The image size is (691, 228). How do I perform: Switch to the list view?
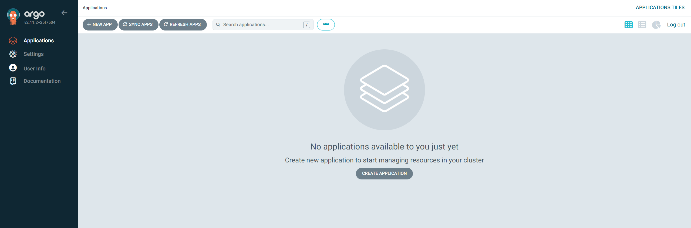(x=642, y=25)
